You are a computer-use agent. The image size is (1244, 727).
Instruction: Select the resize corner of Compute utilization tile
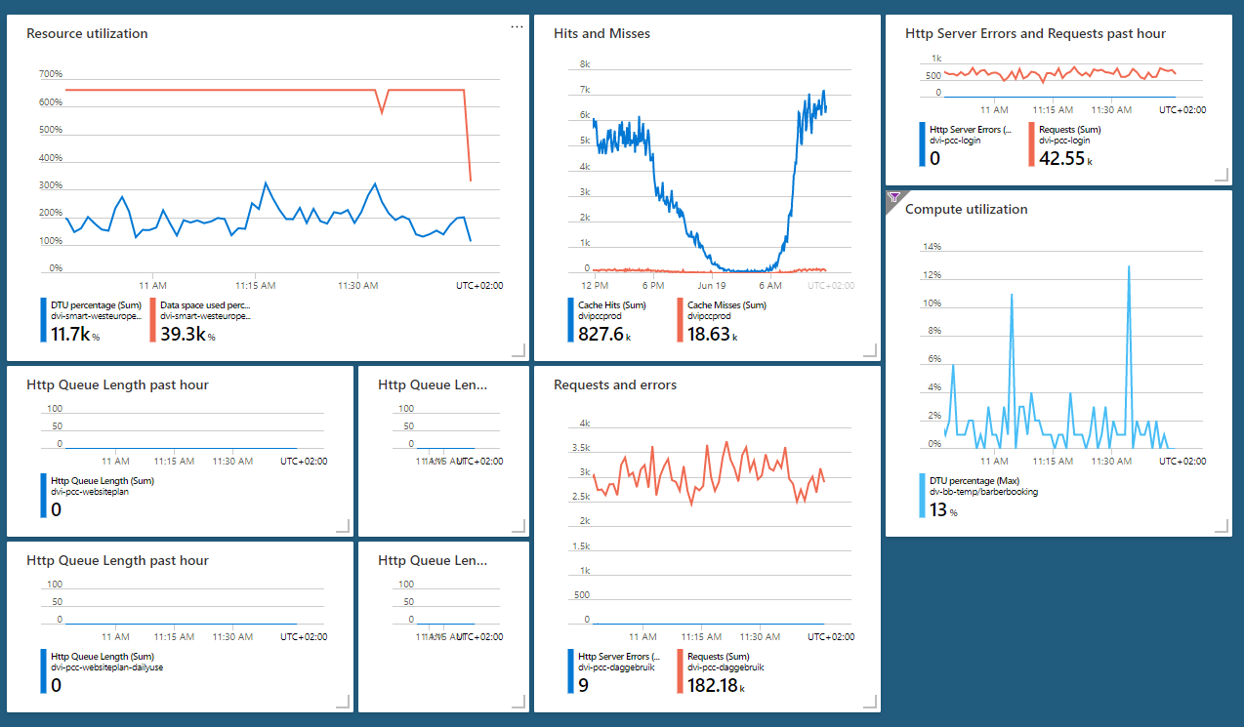pos(1221,525)
